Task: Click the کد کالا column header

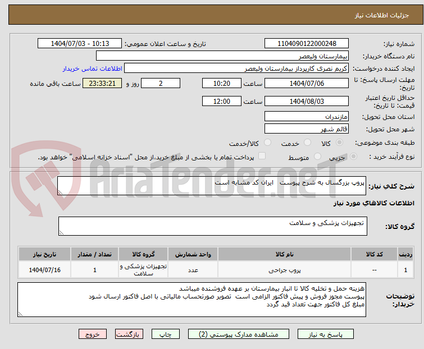Action: tap(374, 254)
